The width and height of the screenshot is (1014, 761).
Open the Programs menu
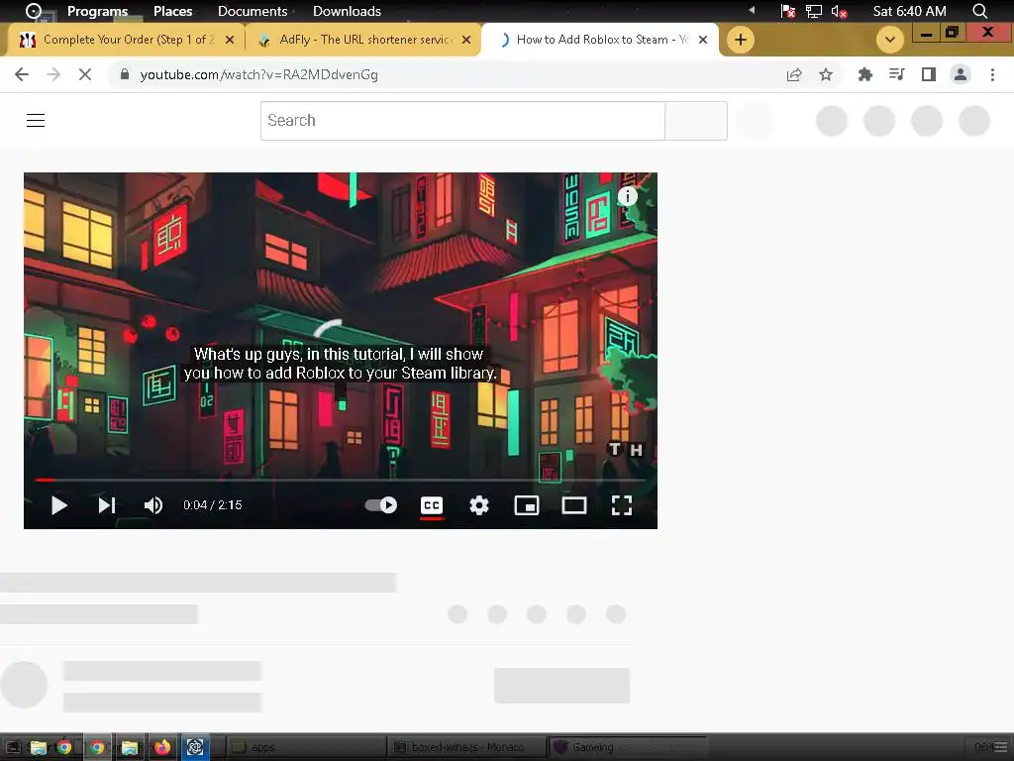click(x=98, y=11)
